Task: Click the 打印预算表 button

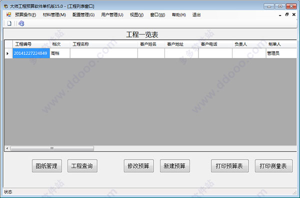Action: click(x=230, y=166)
